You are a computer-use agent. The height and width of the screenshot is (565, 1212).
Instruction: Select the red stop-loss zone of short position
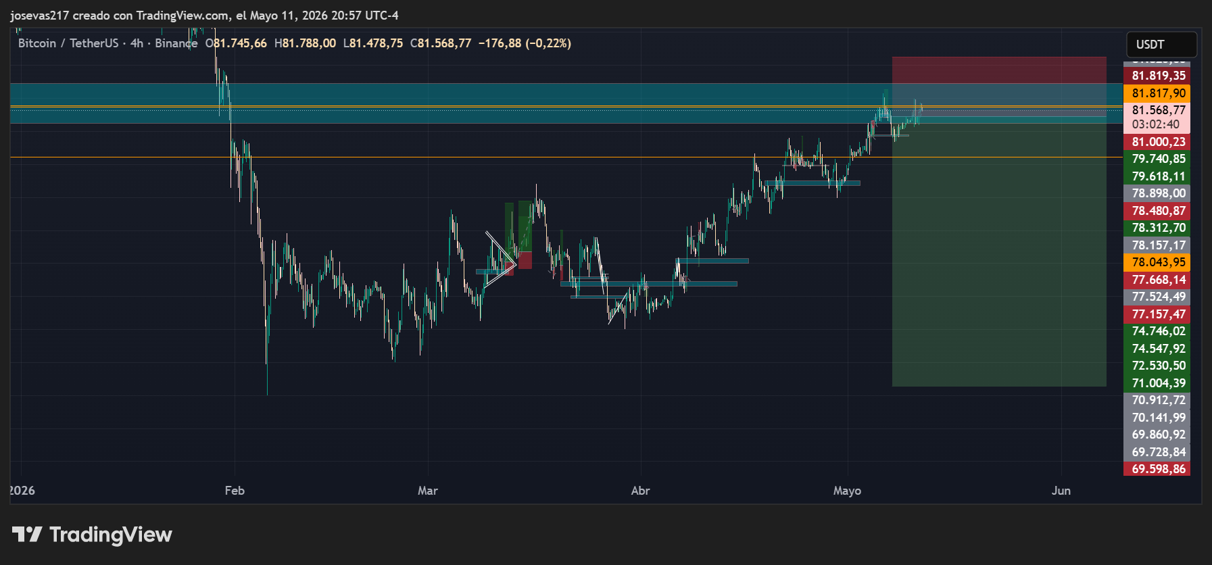(x=999, y=85)
